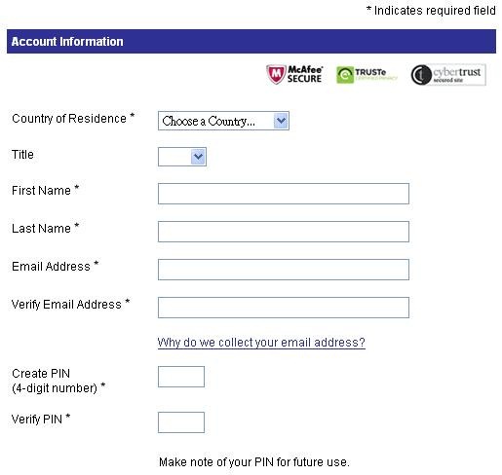Screen dimensions: 502x475
Task: Click the Choose a Country dropdown arrow
Action: point(281,121)
